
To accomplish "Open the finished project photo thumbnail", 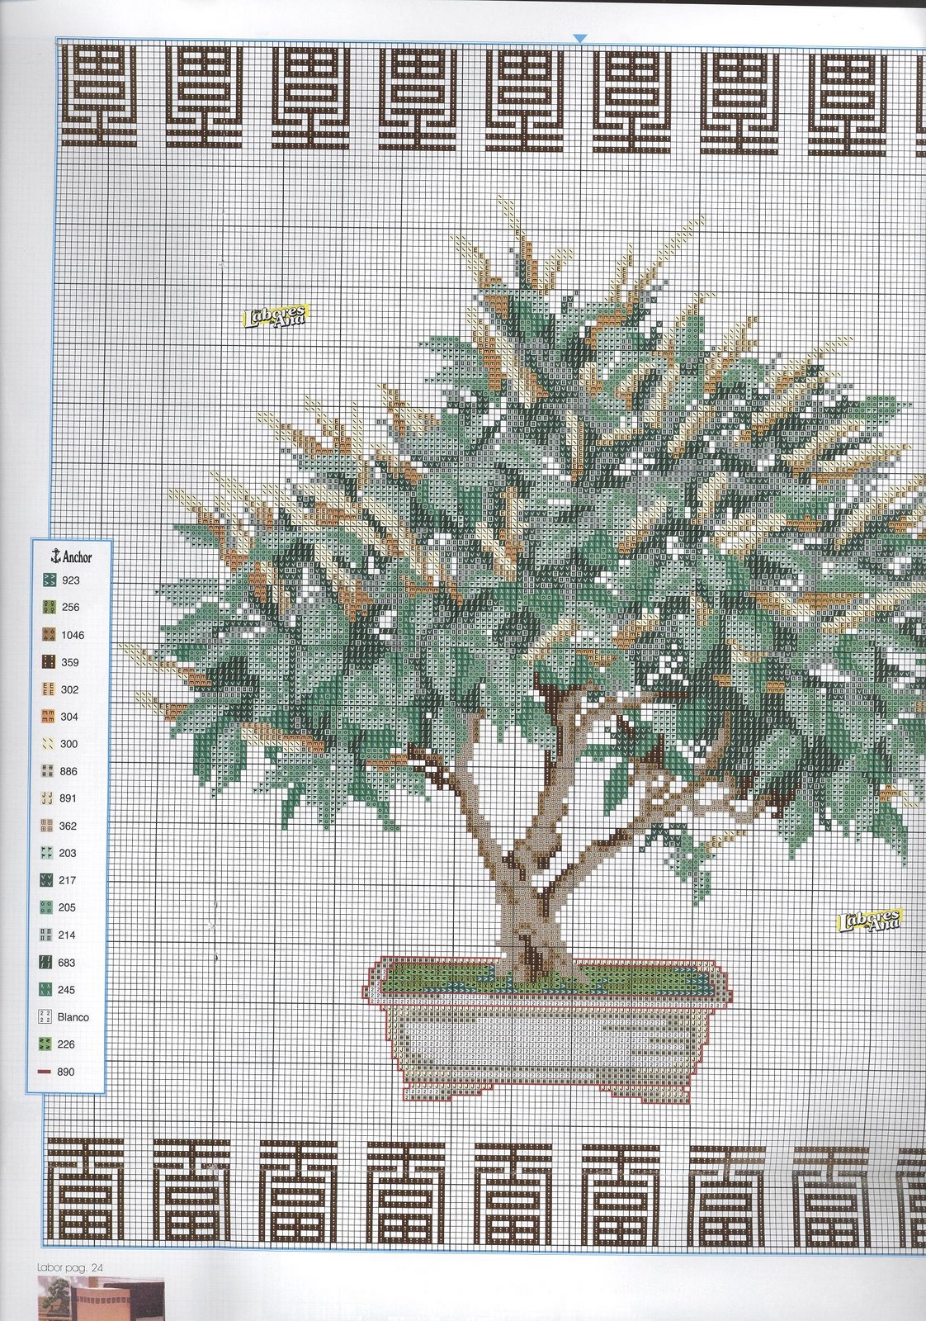I will coord(101,1299).
